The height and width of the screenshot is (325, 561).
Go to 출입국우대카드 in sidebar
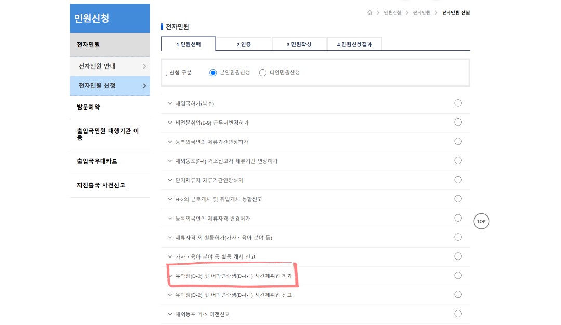coord(110,161)
